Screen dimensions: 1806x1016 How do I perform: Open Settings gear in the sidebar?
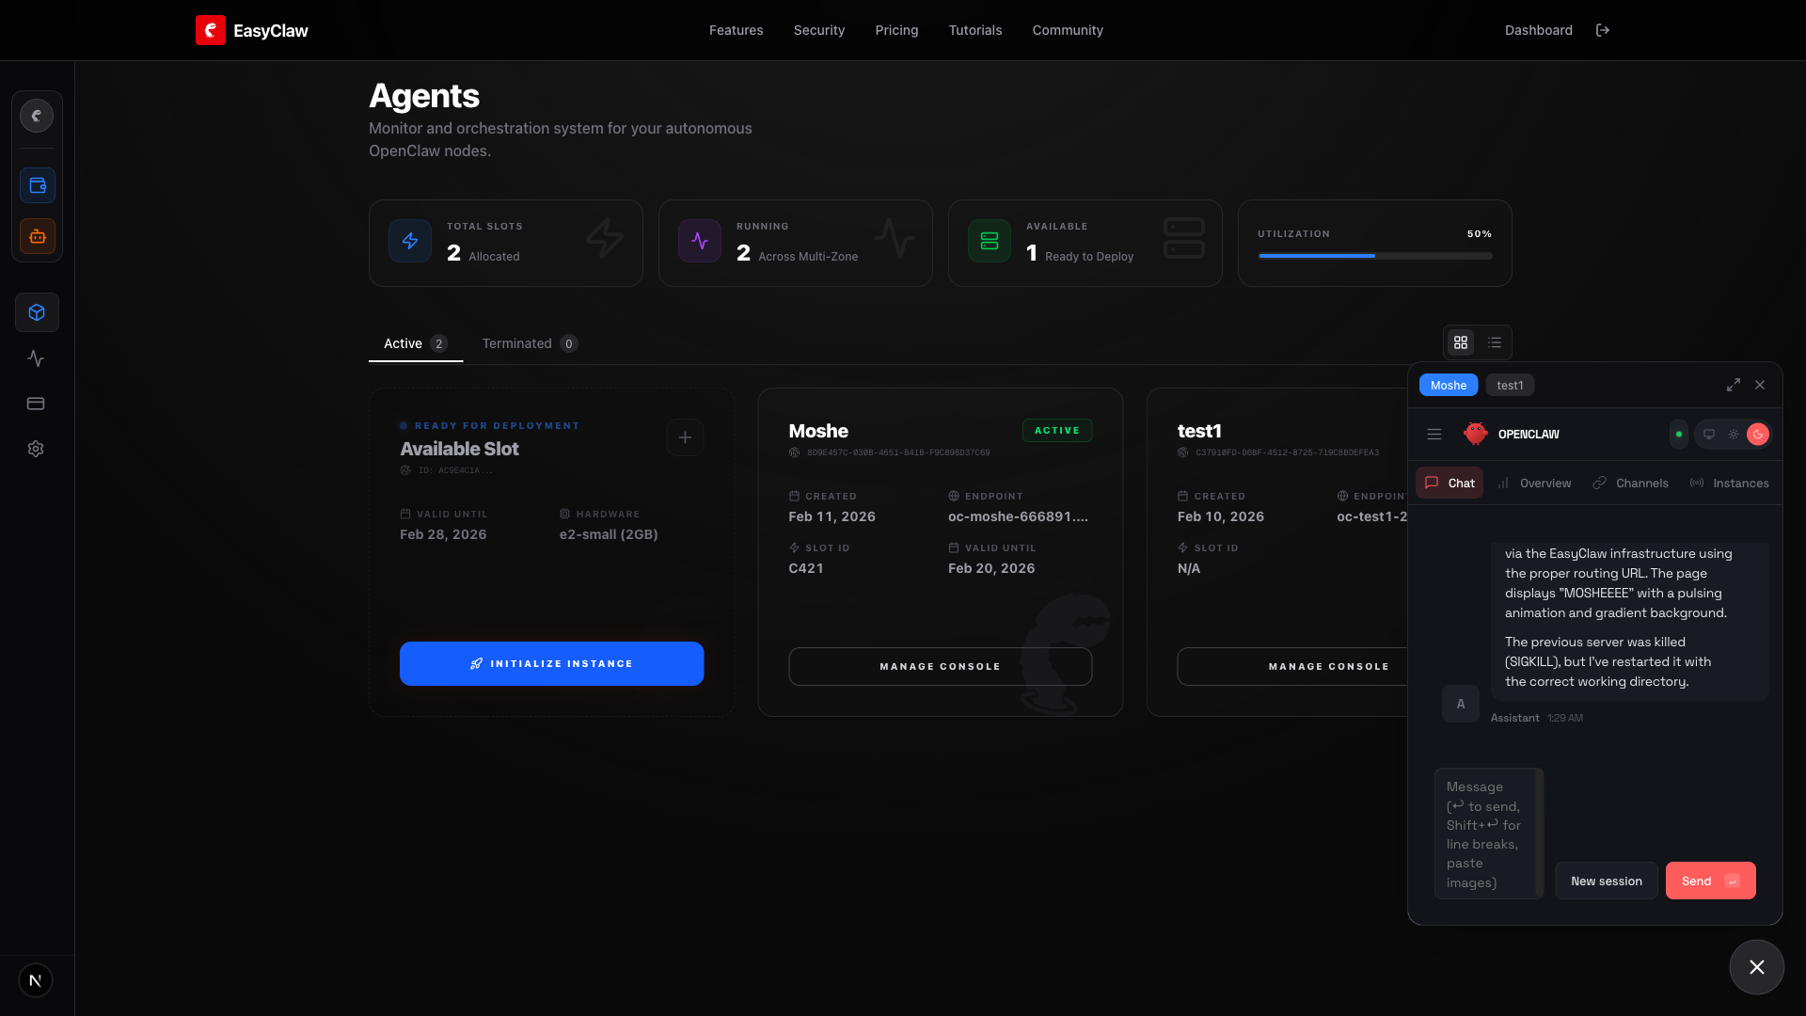click(36, 449)
